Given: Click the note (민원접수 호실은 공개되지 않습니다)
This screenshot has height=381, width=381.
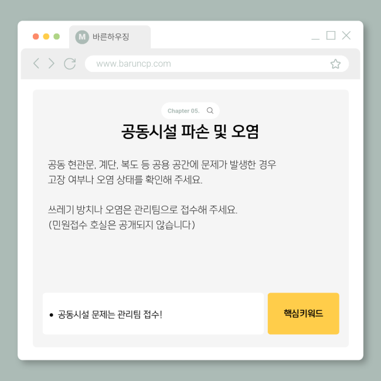Looking at the screenshot, I should coord(122,224).
